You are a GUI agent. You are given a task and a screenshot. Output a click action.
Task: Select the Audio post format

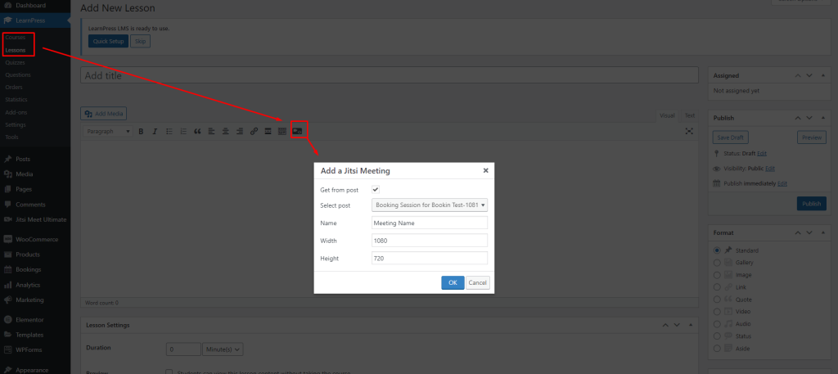[717, 324]
